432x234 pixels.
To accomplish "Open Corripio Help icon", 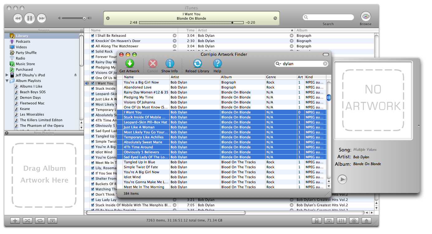I will pyautogui.click(x=217, y=64).
